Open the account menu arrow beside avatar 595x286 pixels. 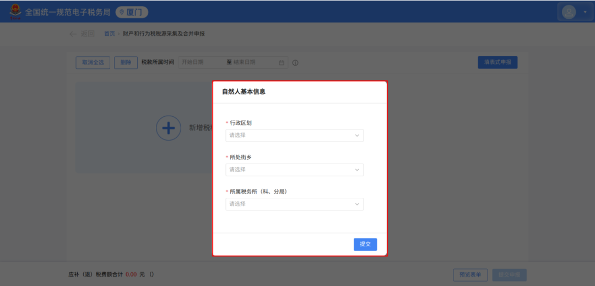click(x=585, y=12)
